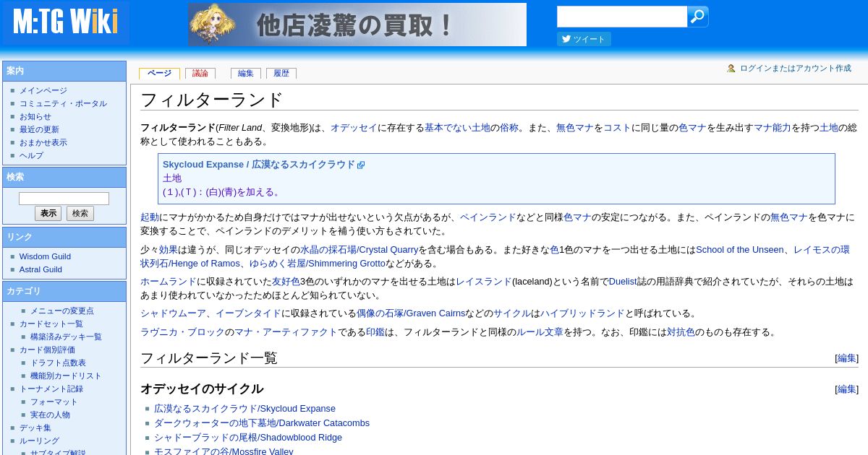Click マナ能力 link
The width and height of the screenshot is (868, 455).
(x=773, y=128)
